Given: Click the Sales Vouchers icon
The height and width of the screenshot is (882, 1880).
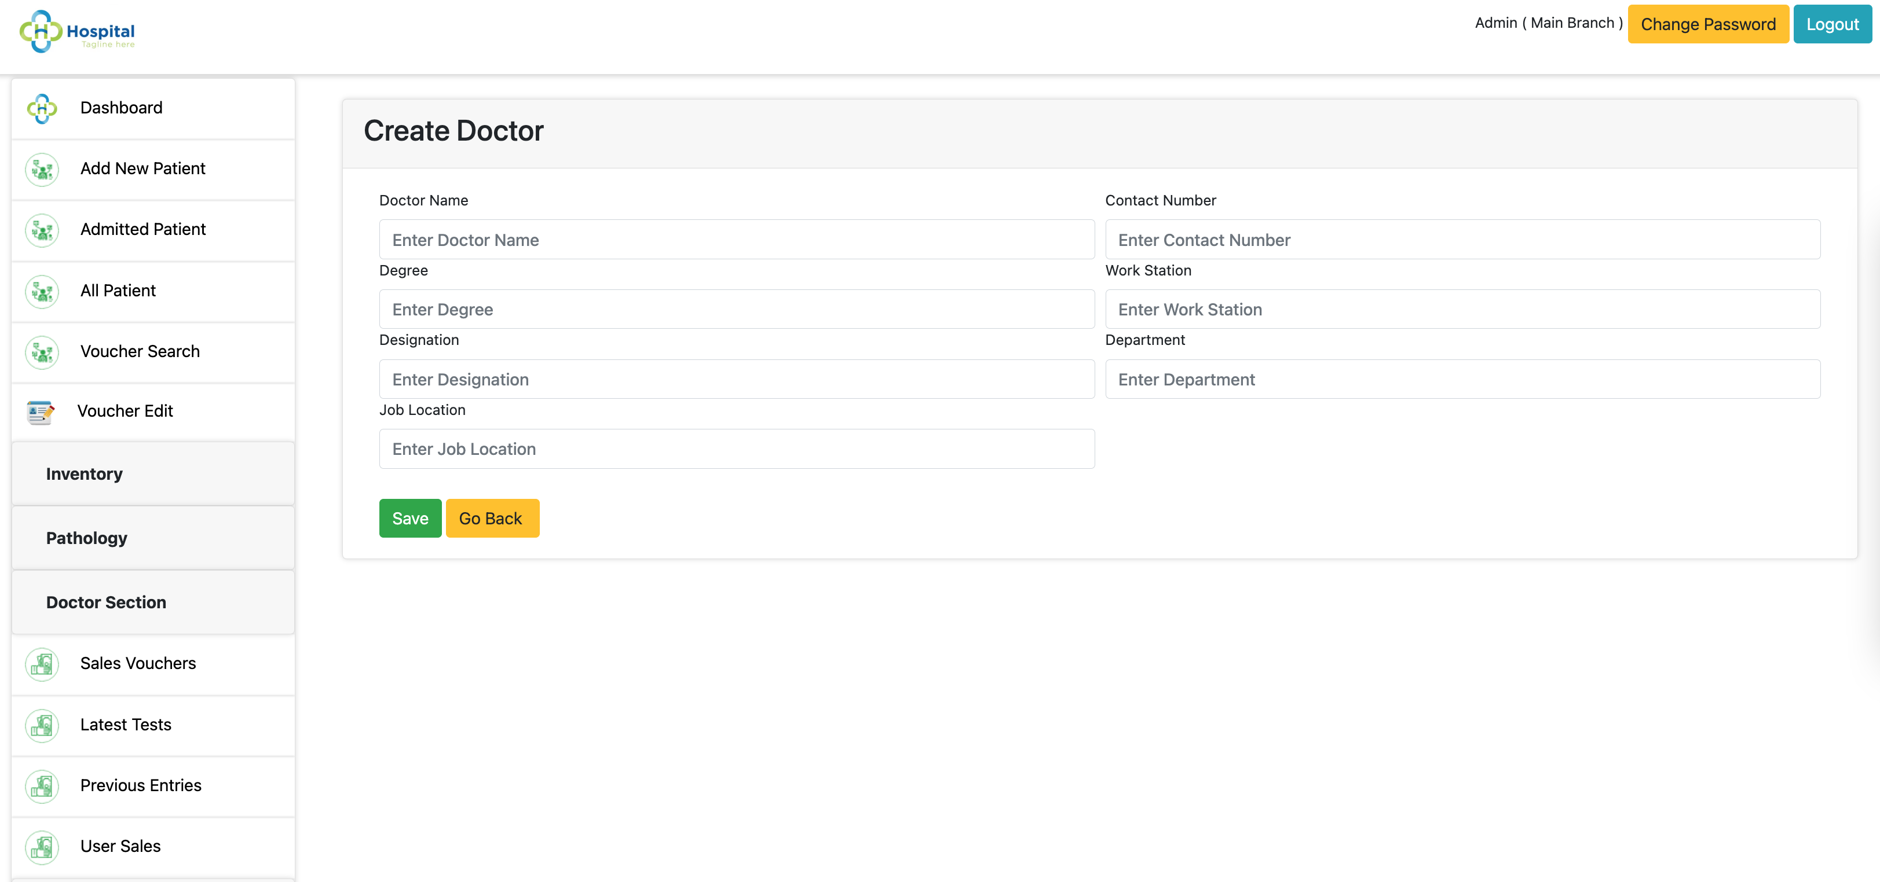Looking at the screenshot, I should 42,664.
